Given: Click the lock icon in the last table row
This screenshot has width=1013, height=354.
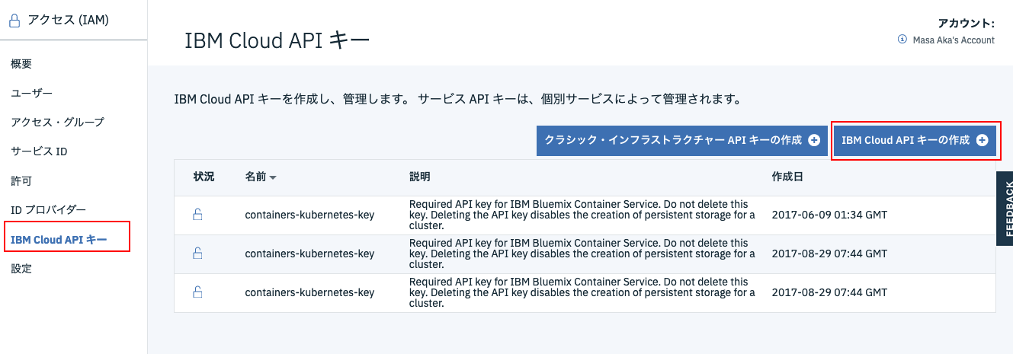Looking at the screenshot, I should [x=197, y=292].
